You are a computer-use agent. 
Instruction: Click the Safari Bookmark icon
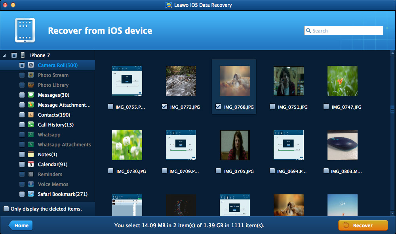(31, 194)
